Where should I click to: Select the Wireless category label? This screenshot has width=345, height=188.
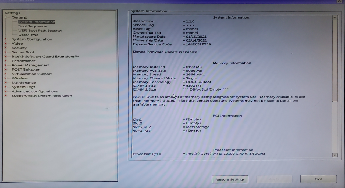click(20, 78)
